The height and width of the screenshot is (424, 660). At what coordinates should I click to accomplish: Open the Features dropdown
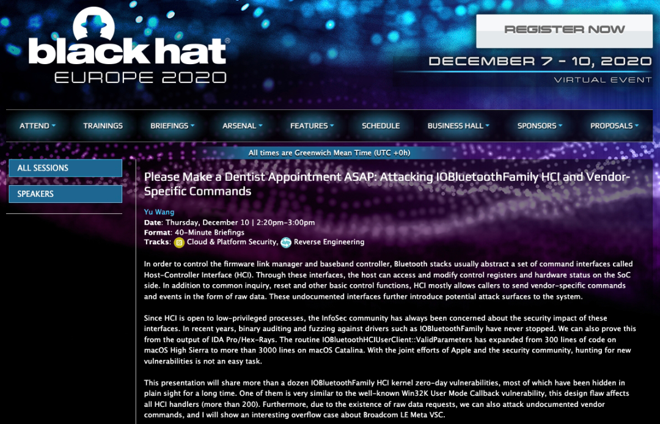point(312,126)
